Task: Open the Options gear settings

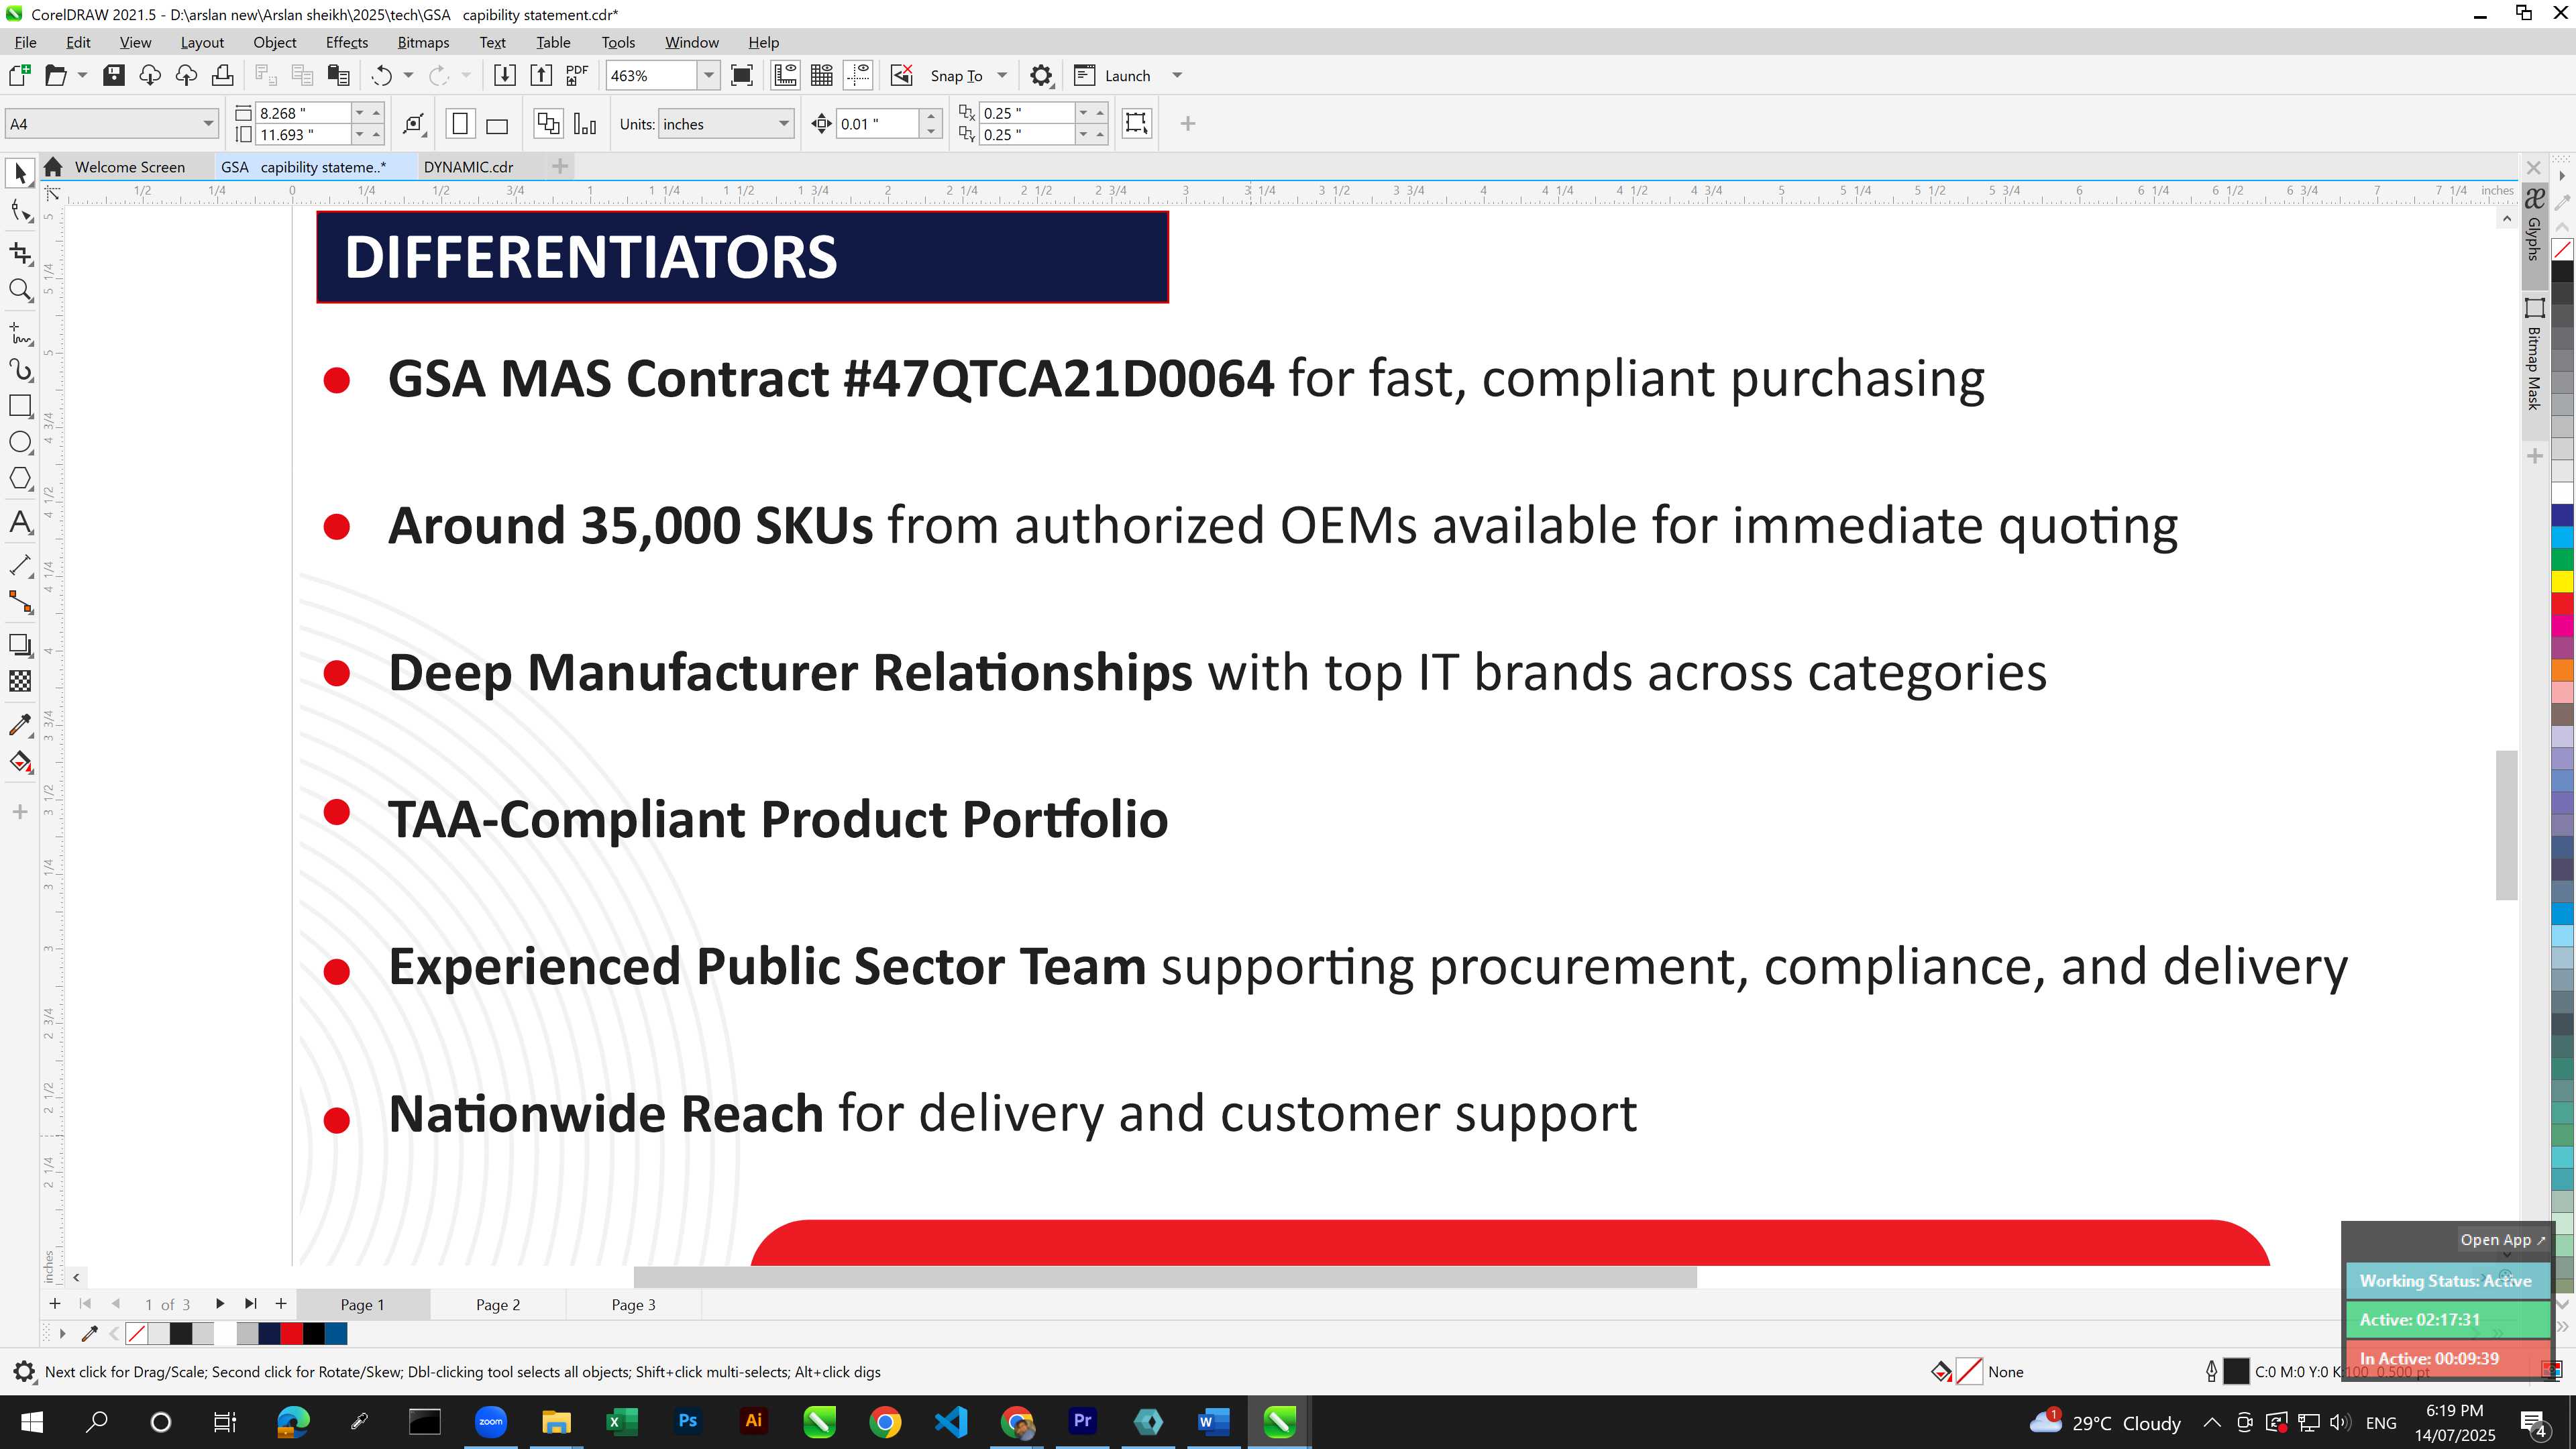Action: click(x=1041, y=75)
